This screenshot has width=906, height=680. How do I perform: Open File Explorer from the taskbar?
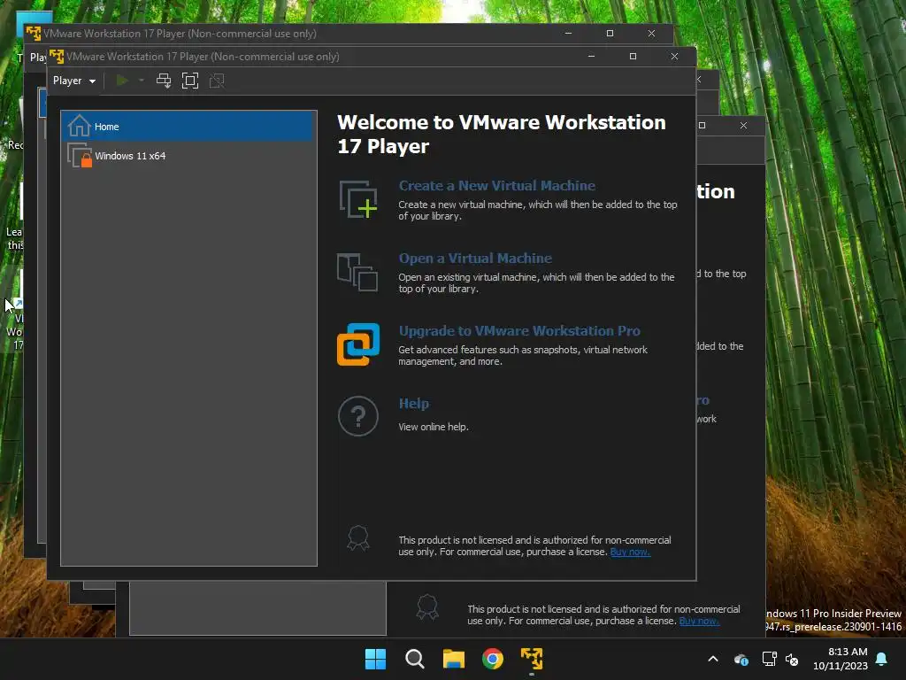454,659
